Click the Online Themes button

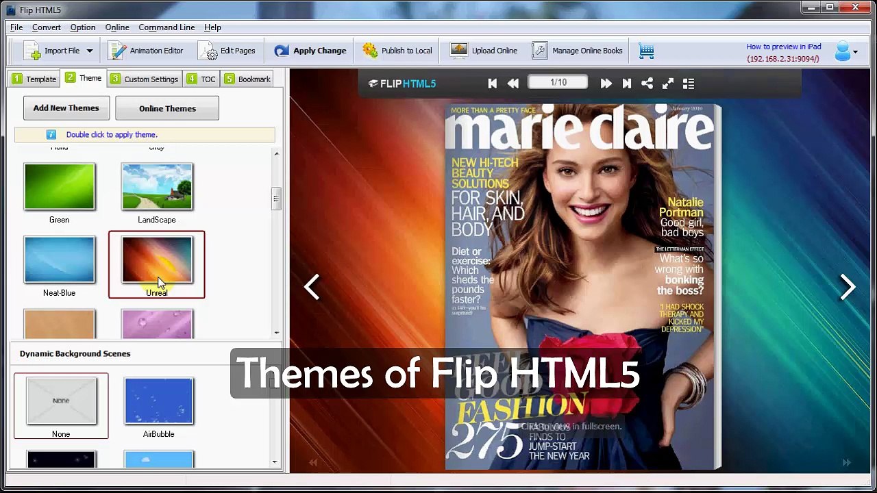167,108
